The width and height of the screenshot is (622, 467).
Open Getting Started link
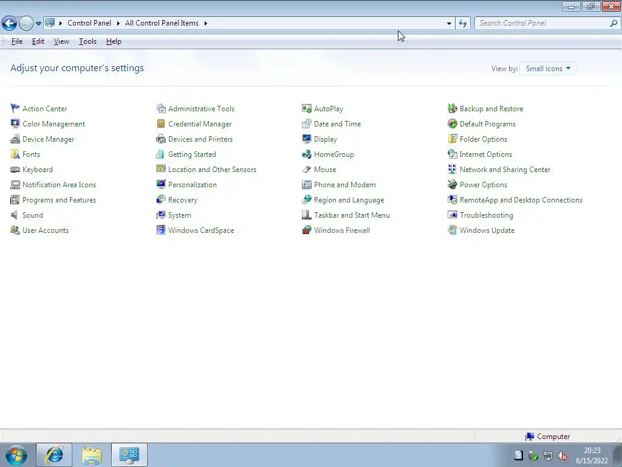(192, 154)
